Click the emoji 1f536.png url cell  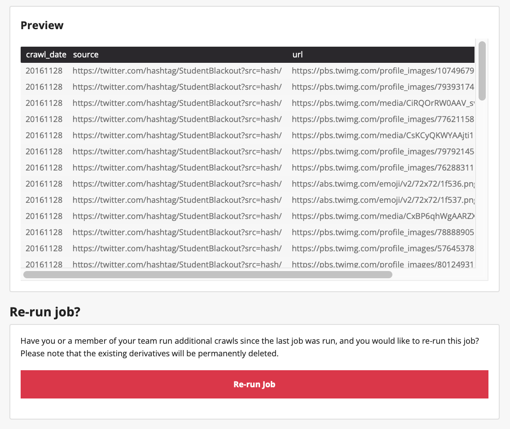[382, 184]
